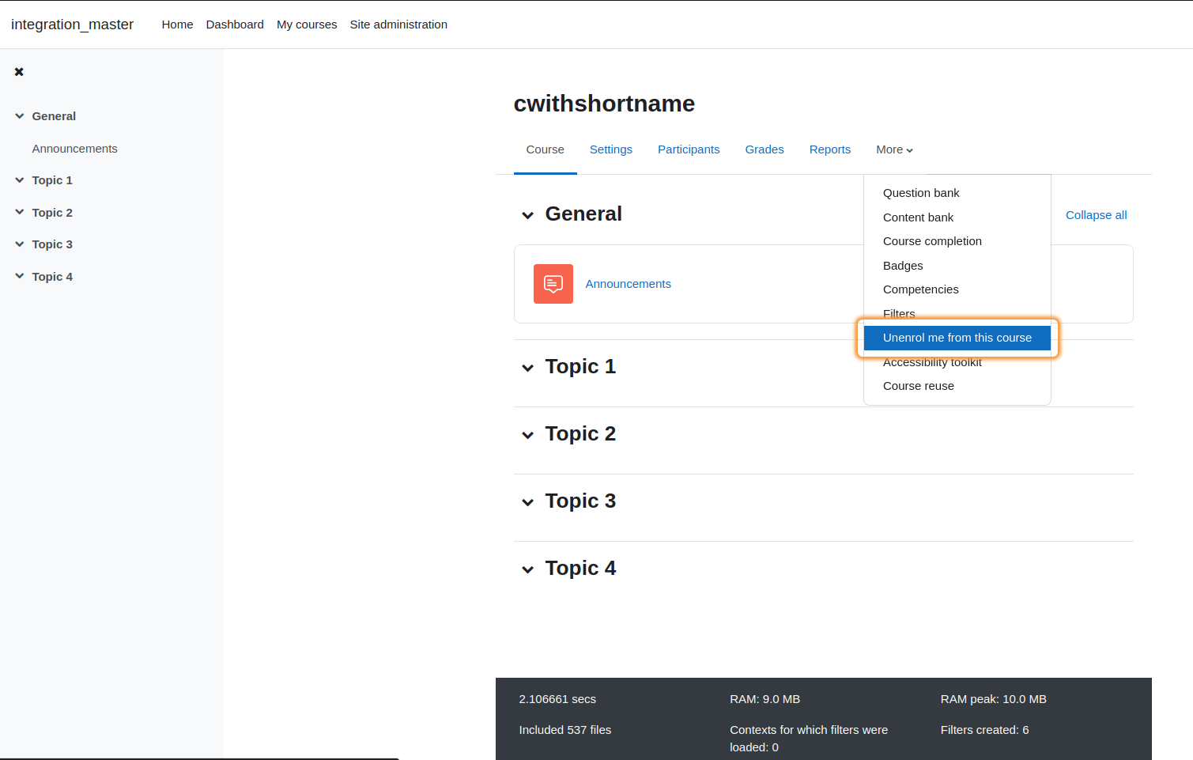Click the Topic 1 section heading
The width and height of the screenshot is (1193, 760).
coord(580,367)
